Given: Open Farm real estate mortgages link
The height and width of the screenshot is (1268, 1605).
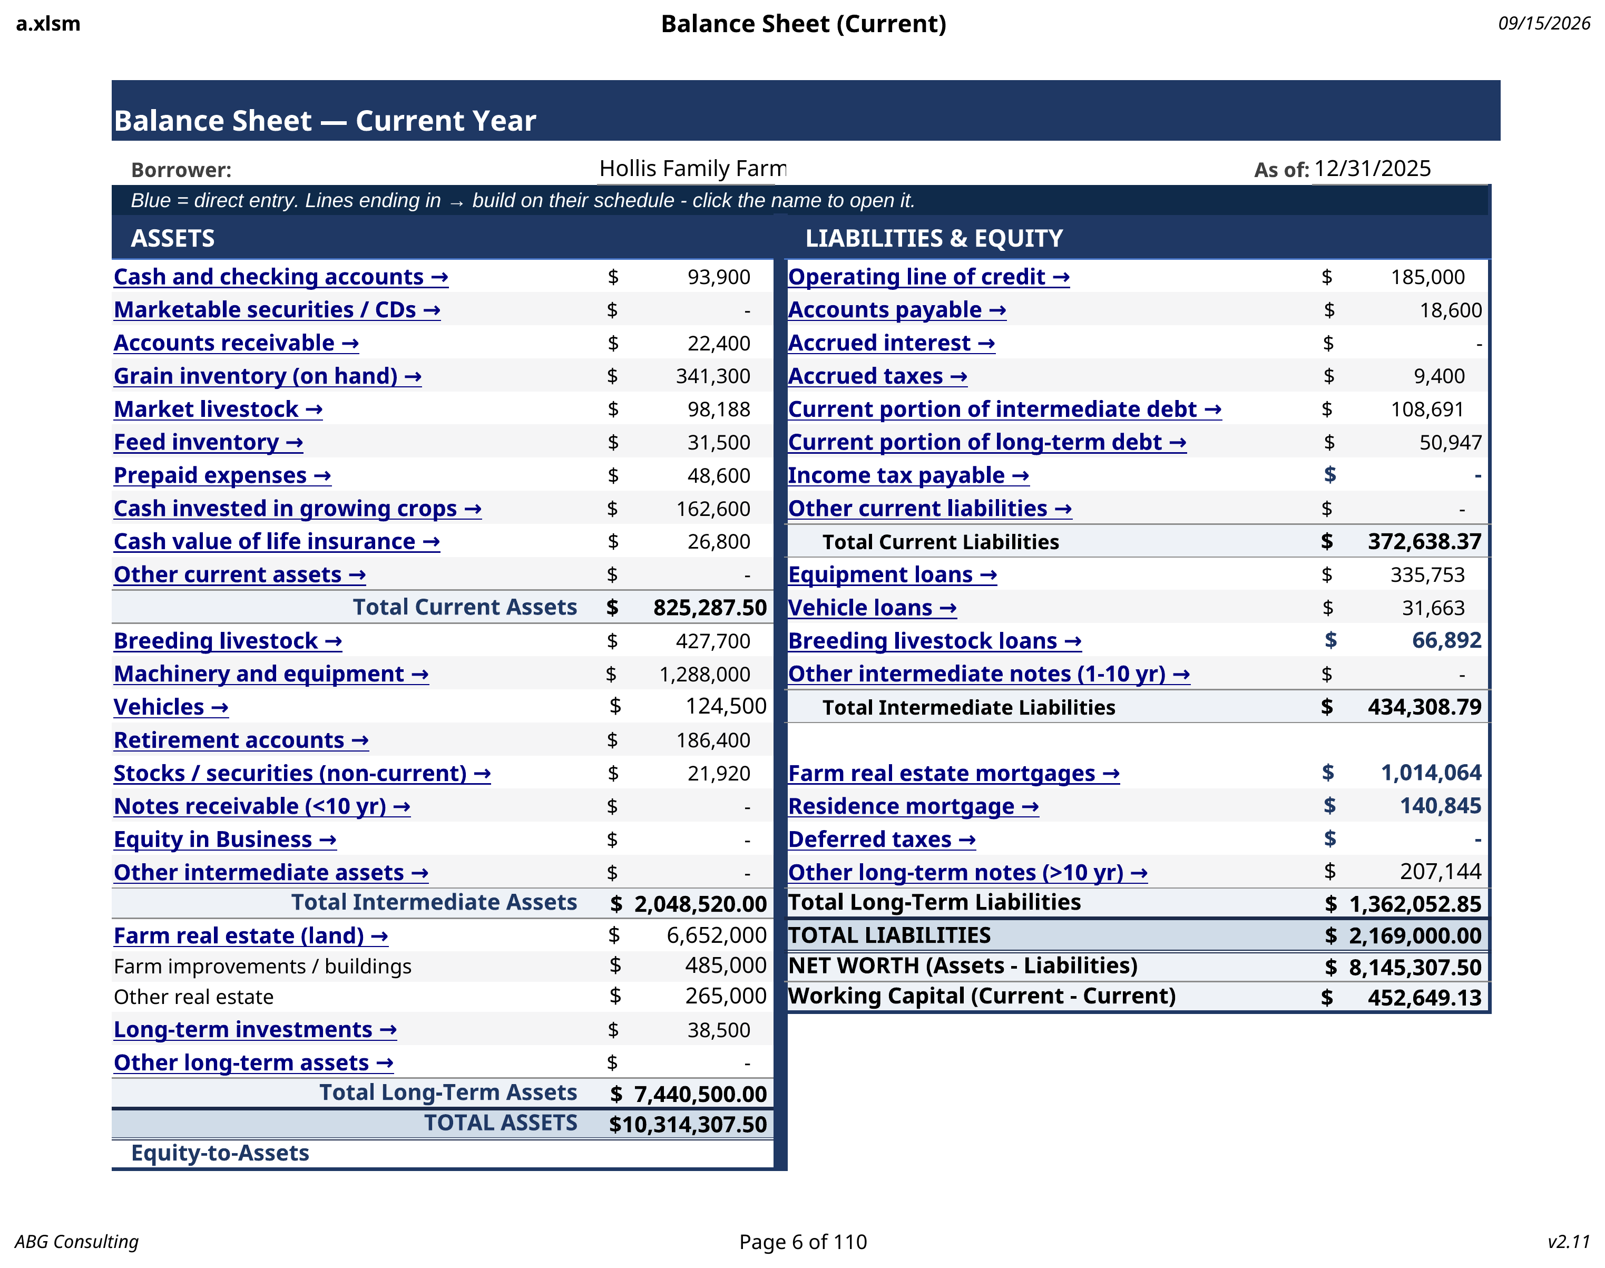Looking at the screenshot, I should (954, 774).
